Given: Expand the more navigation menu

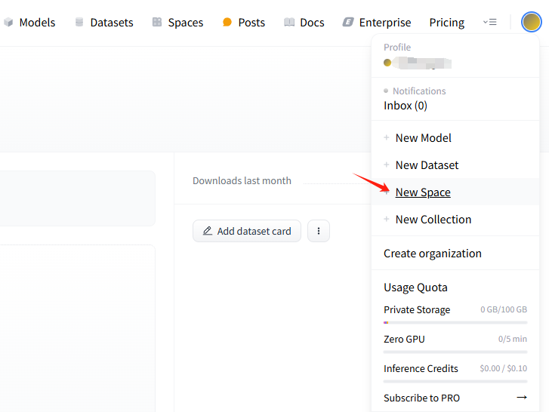Looking at the screenshot, I should click(x=490, y=23).
